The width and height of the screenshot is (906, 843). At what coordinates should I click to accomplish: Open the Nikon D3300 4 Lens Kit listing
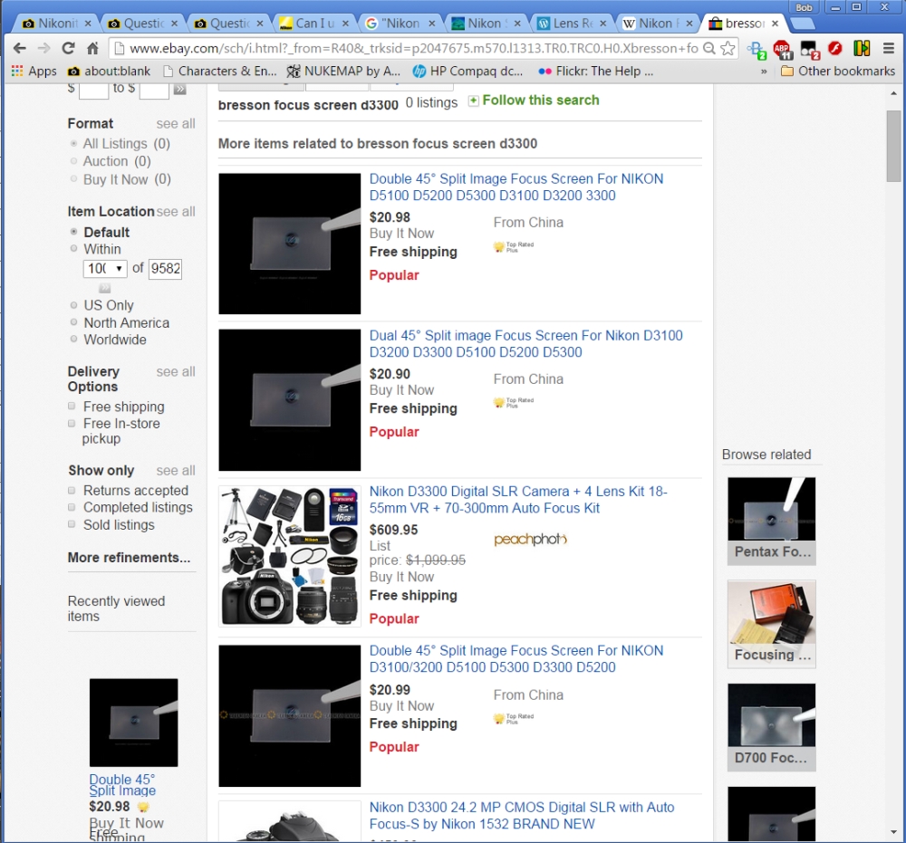pyautogui.click(x=517, y=500)
